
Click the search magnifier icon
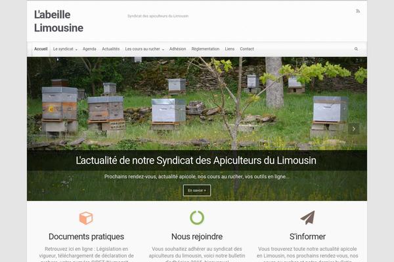[x=356, y=49]
